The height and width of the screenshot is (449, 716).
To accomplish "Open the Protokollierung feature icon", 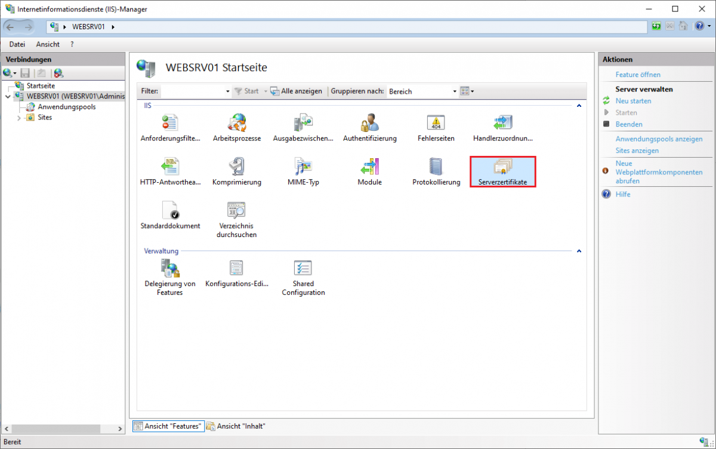I will [x=436, y=167].
